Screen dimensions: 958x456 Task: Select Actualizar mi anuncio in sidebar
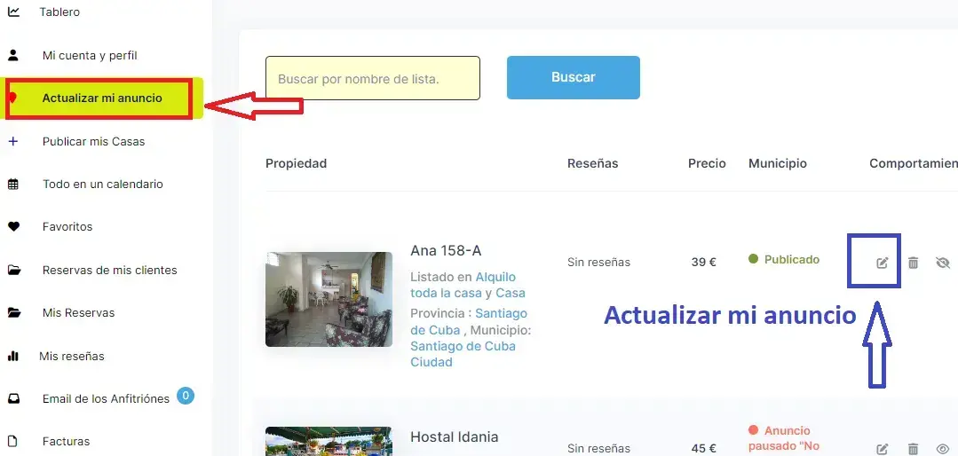tap(102, 98)
